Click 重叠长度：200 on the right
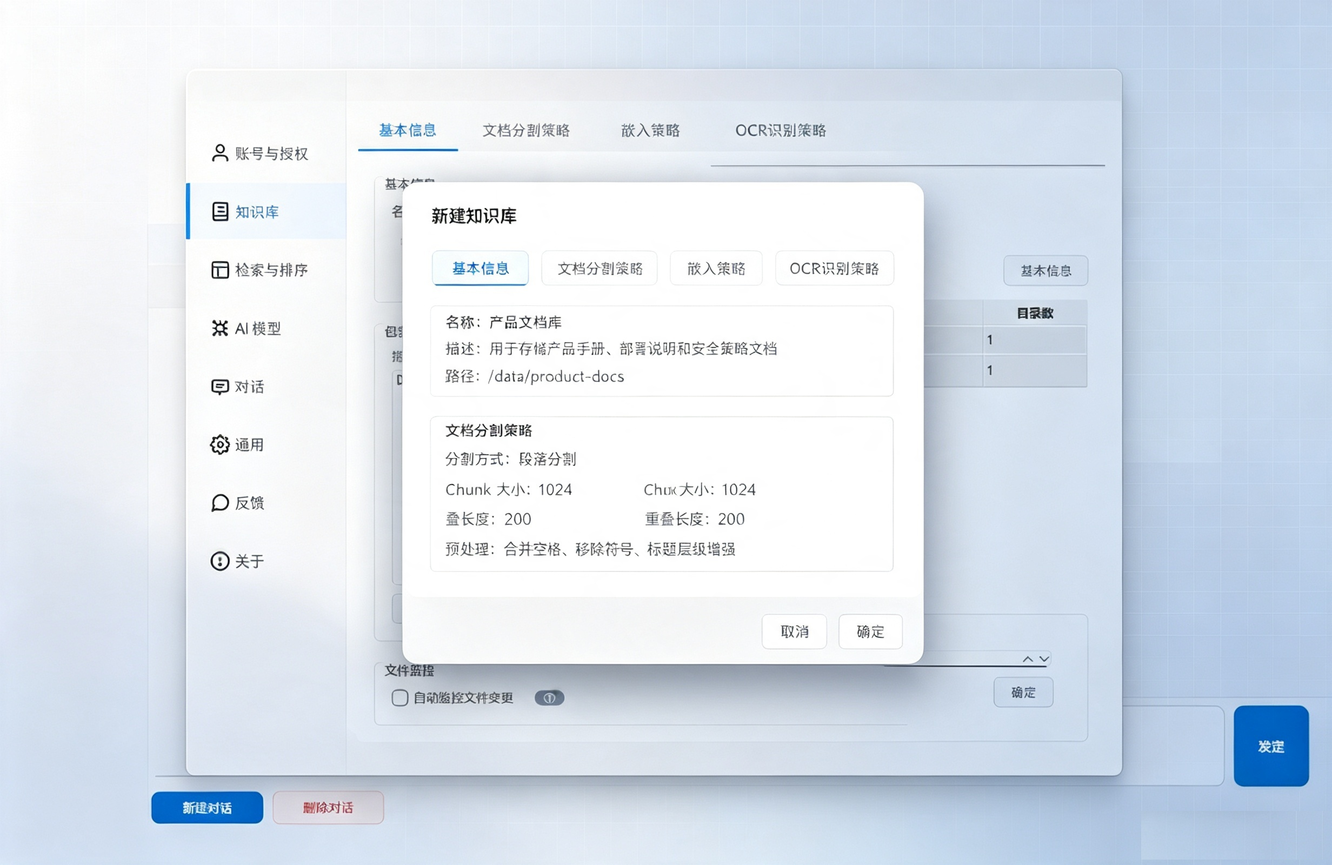The width and height of the screenshot is (1332, 865). click(695, 519)
